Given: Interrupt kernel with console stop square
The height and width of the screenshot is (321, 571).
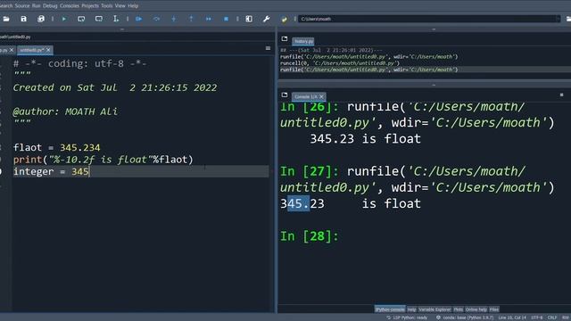Looking at the screenshot, I should pyautogui.click(x=561, y=95).
